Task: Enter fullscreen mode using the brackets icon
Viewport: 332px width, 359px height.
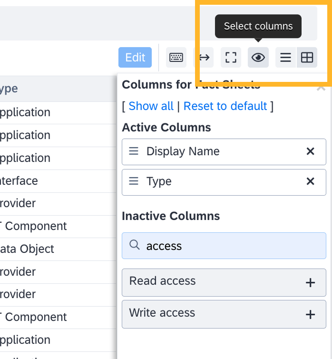Action: click(231, 58)
